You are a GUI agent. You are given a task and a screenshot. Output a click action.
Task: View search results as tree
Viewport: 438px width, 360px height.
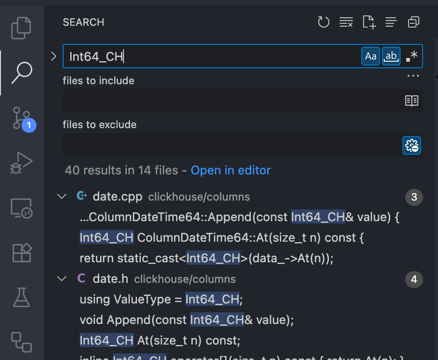point(391,22)
